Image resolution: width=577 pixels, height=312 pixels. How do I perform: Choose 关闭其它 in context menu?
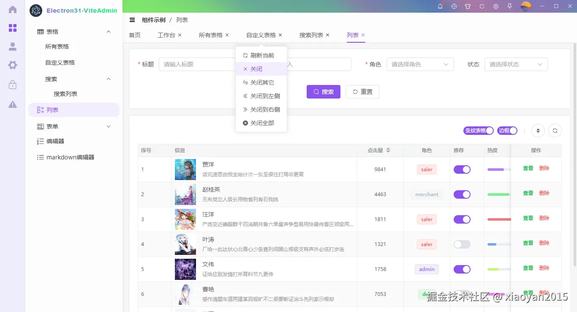(261, 82)
